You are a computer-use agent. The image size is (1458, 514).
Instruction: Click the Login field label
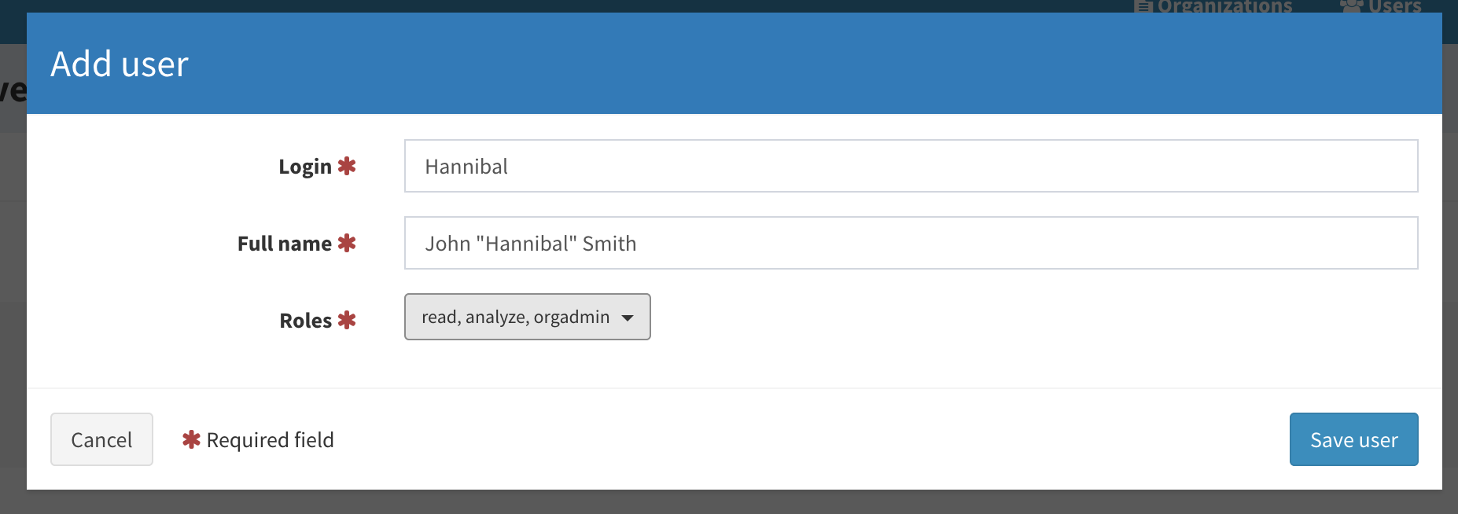[x=305, y=167]
